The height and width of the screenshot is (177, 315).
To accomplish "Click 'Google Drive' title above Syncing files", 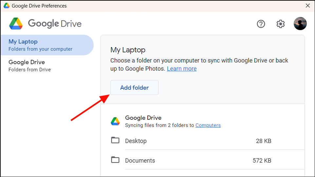I will click(x=143, y=117).
